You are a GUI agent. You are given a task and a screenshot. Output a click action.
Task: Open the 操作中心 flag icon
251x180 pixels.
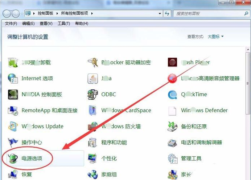tap(13, 143)
